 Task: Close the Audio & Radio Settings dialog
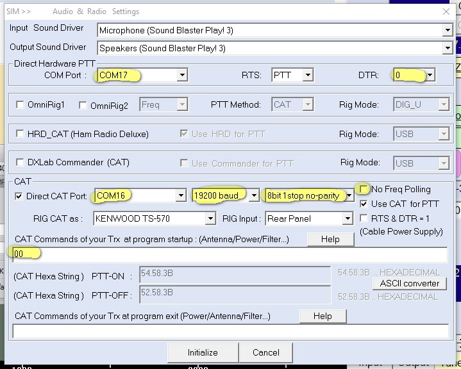(x=446, y=11)
